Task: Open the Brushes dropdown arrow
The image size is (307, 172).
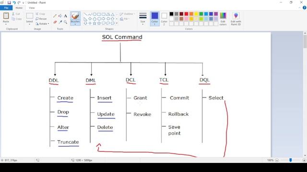Action: pyautogui.click(x=75, y=24)
